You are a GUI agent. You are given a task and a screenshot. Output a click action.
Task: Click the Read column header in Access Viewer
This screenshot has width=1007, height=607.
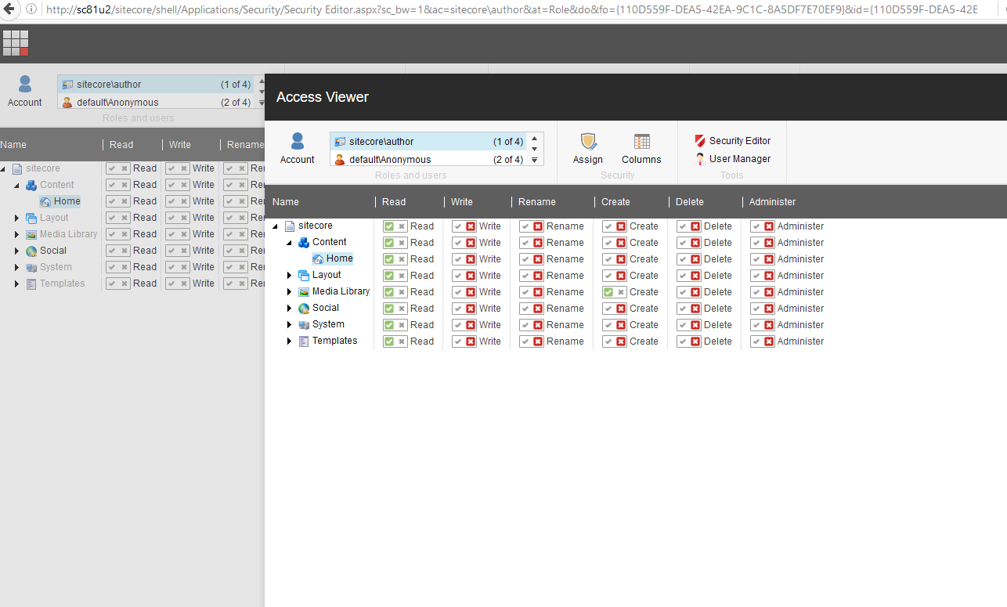[394, 202]
